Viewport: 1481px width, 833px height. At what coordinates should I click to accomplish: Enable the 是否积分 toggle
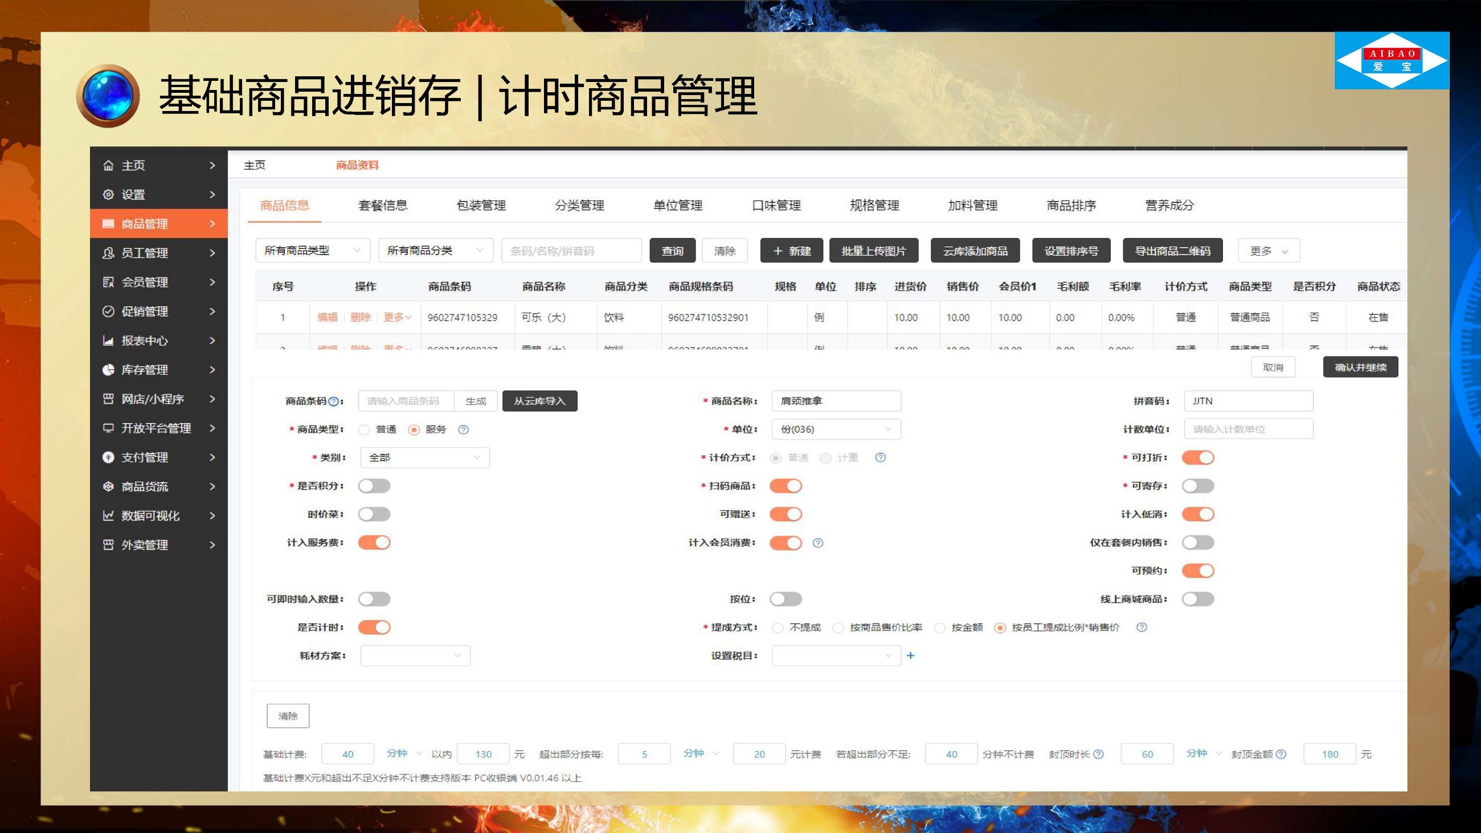[x=374, y=485]
